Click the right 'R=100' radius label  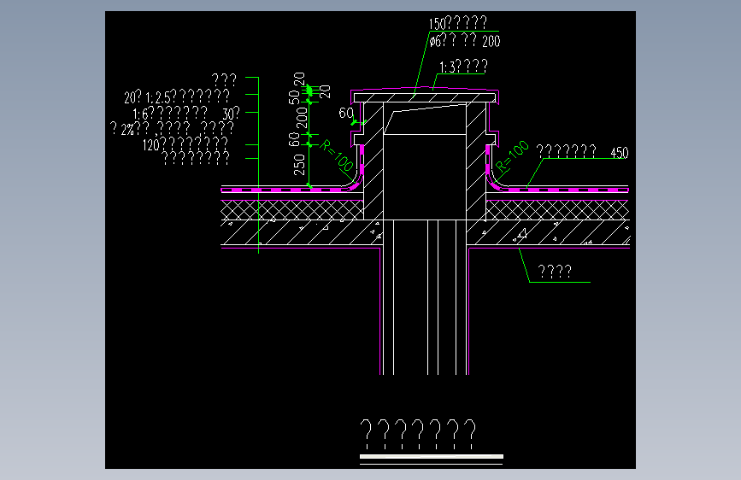(x=512, y=156)
